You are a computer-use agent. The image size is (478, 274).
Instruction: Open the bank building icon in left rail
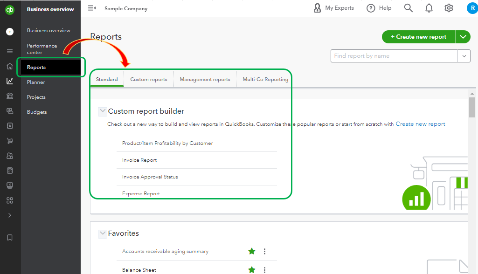10,96
